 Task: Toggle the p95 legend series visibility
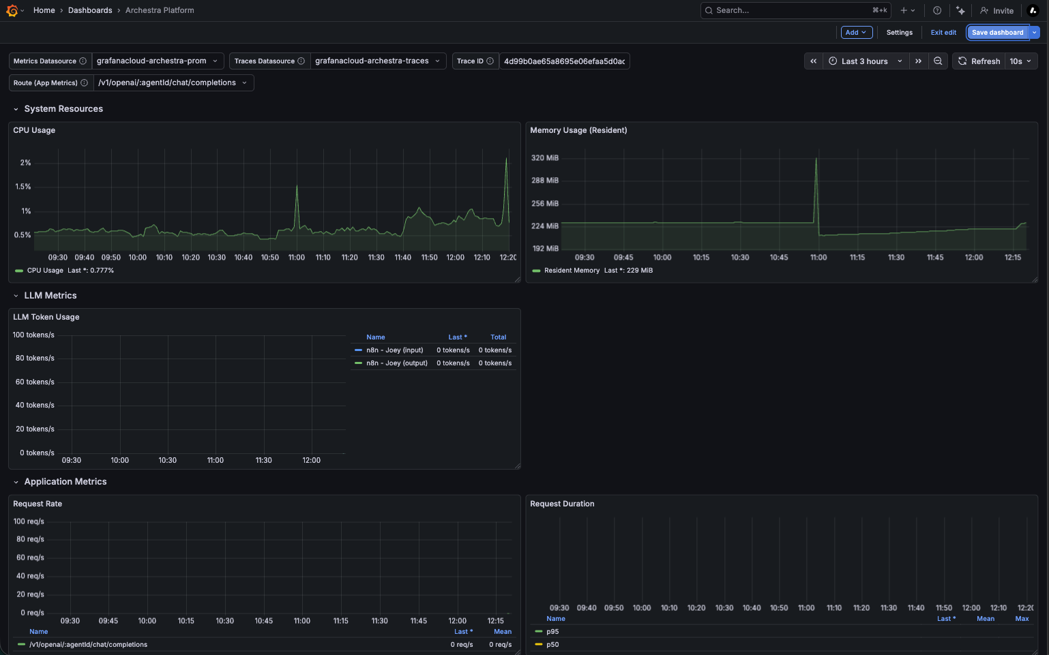point(552,632)
